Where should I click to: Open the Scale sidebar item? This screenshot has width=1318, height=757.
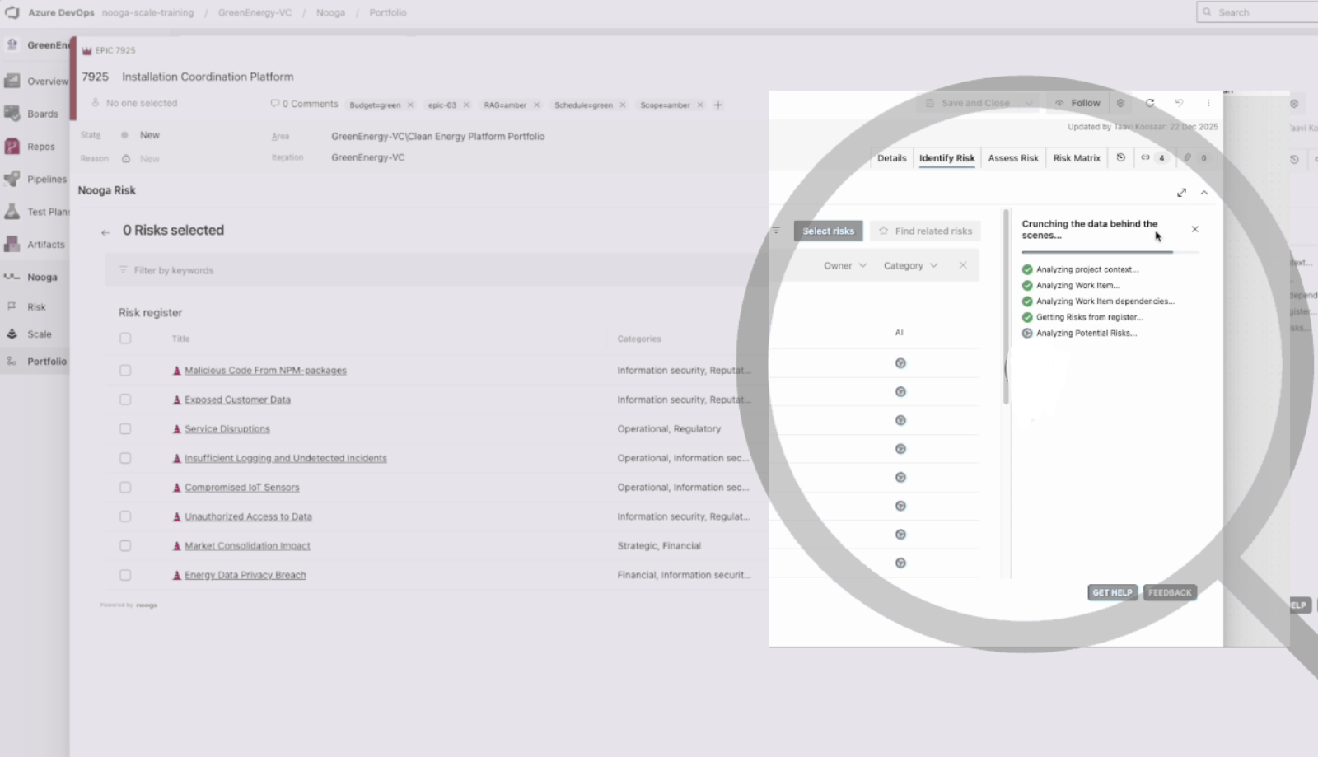35,334
